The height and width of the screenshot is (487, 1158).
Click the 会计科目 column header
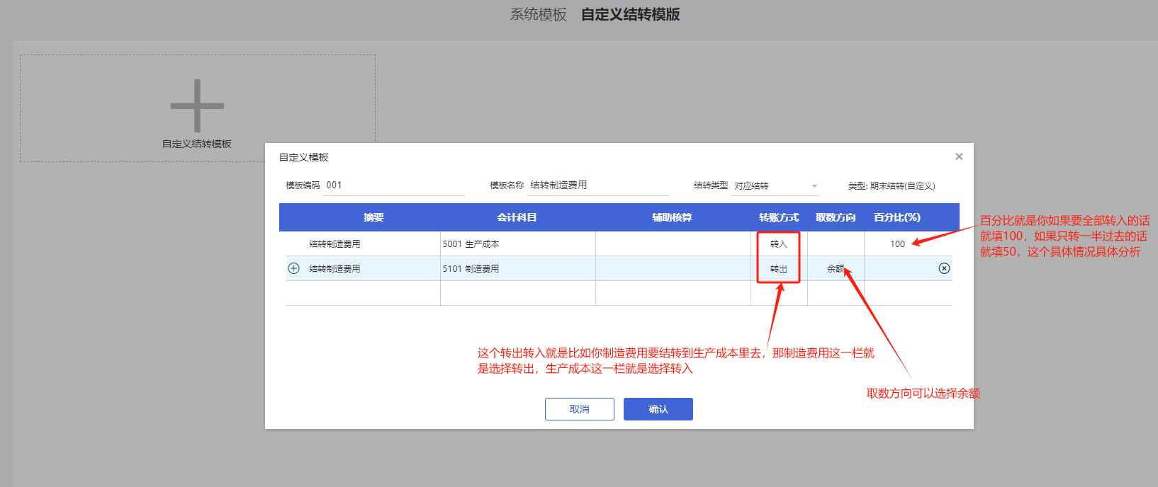point(517,217)
